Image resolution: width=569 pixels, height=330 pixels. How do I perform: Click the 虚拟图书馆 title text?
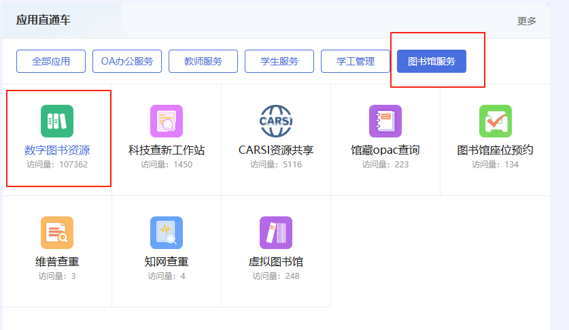(x=276, y=261)
